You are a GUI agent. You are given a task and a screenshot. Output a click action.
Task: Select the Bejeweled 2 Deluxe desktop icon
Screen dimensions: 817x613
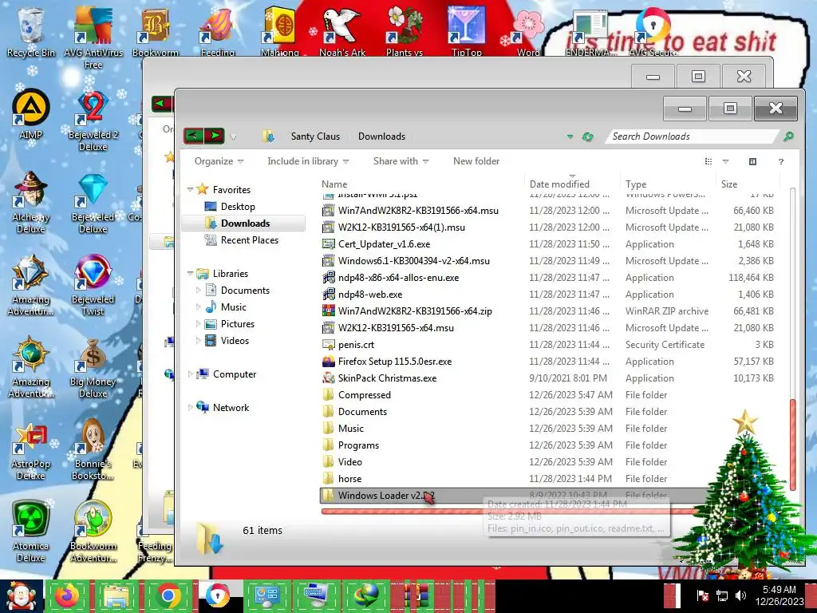click(93, 121)
